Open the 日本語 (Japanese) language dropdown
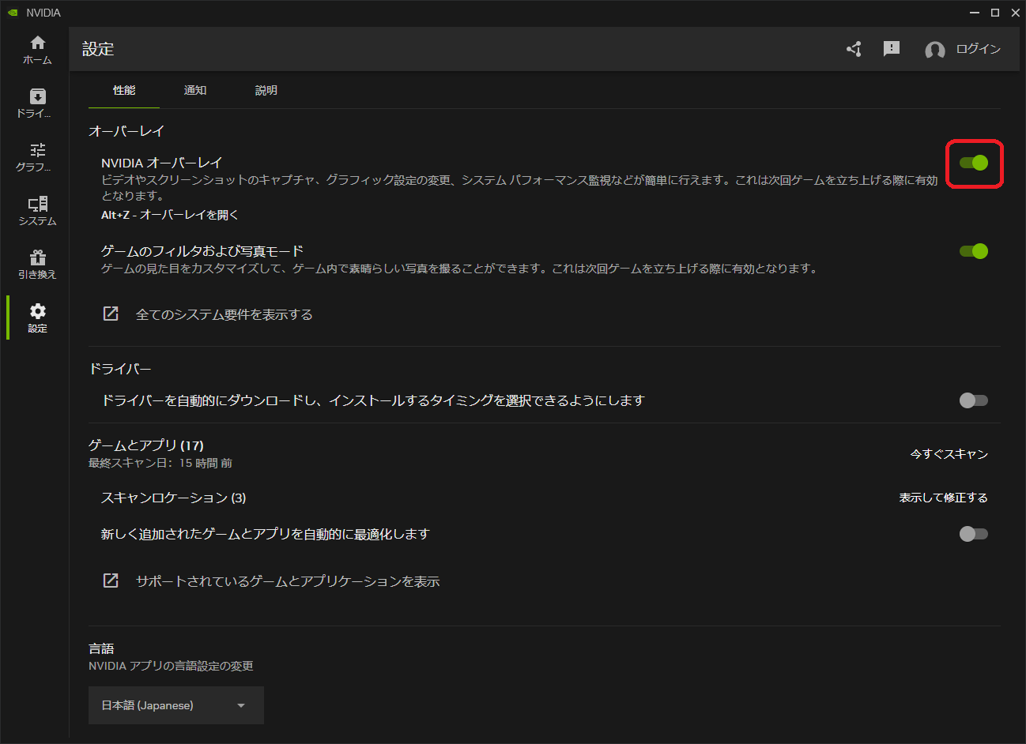1026x744 pixels. [175, 705]
